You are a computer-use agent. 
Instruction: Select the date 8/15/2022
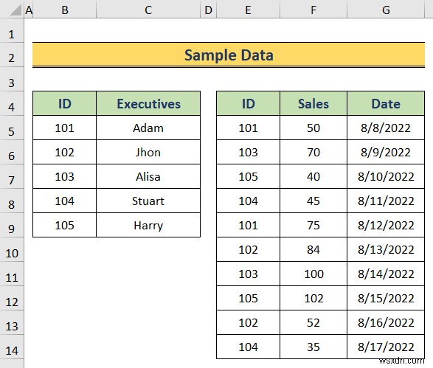coord(386,298)
